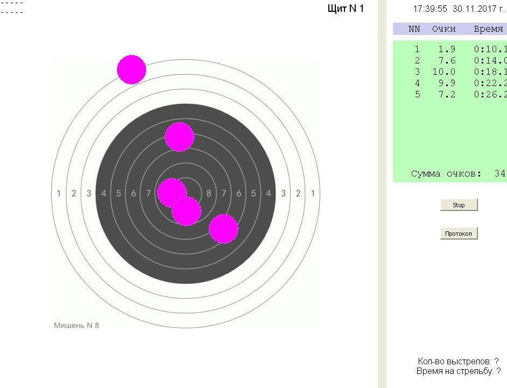Select the magenta shot marker on the outermost ring
Viewport: 507px width, 388px height.
click(132, 69)
